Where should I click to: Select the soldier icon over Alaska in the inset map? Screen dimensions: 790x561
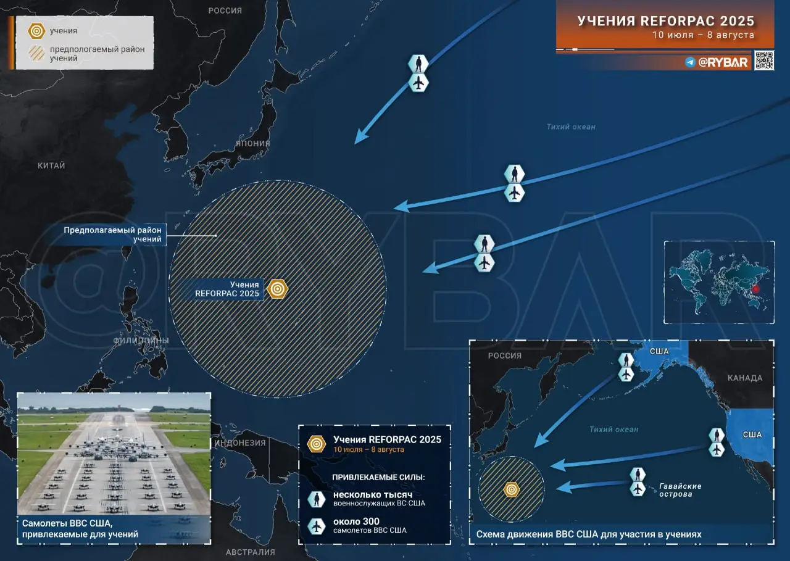click(x=626, y=360)
